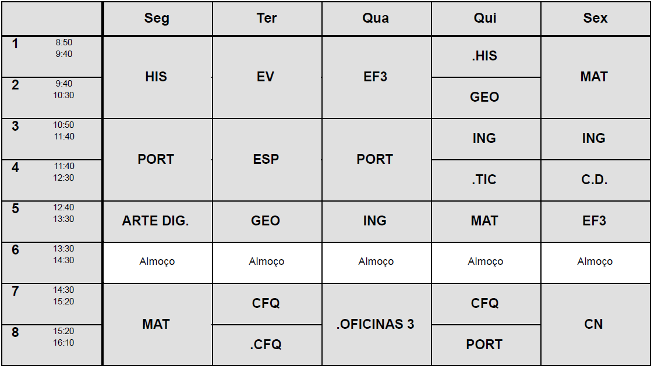Click the .CFQ cell on Tuesday
This screenshot has width=651, height=366.
pos(266,345)
